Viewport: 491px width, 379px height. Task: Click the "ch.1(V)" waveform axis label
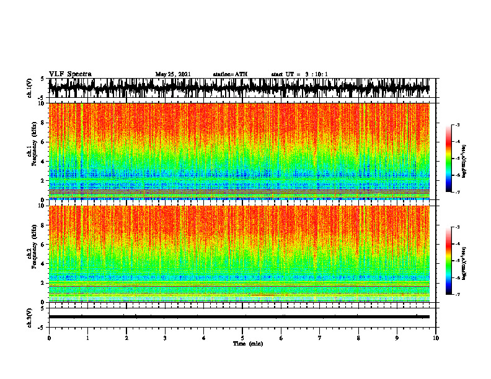[30, 88]
